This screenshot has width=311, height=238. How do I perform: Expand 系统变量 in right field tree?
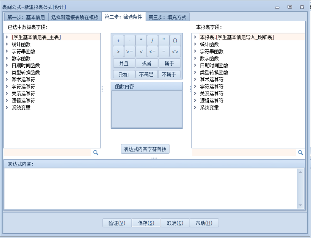(195, 108)
